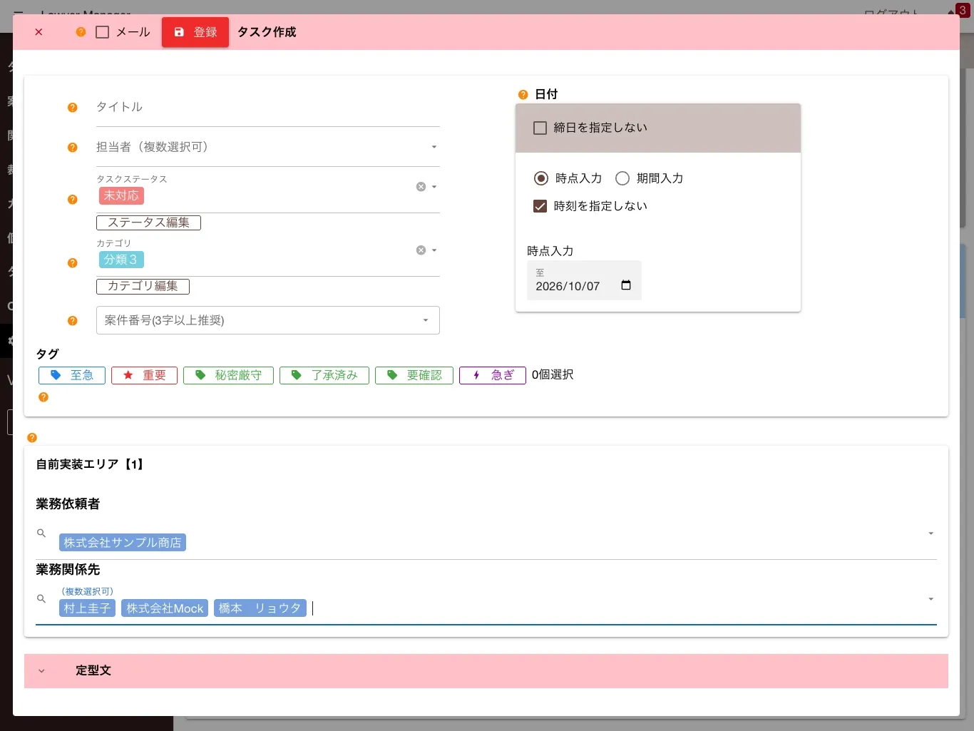
Task: Select the 要確認 tag
Action: point(414,375)
